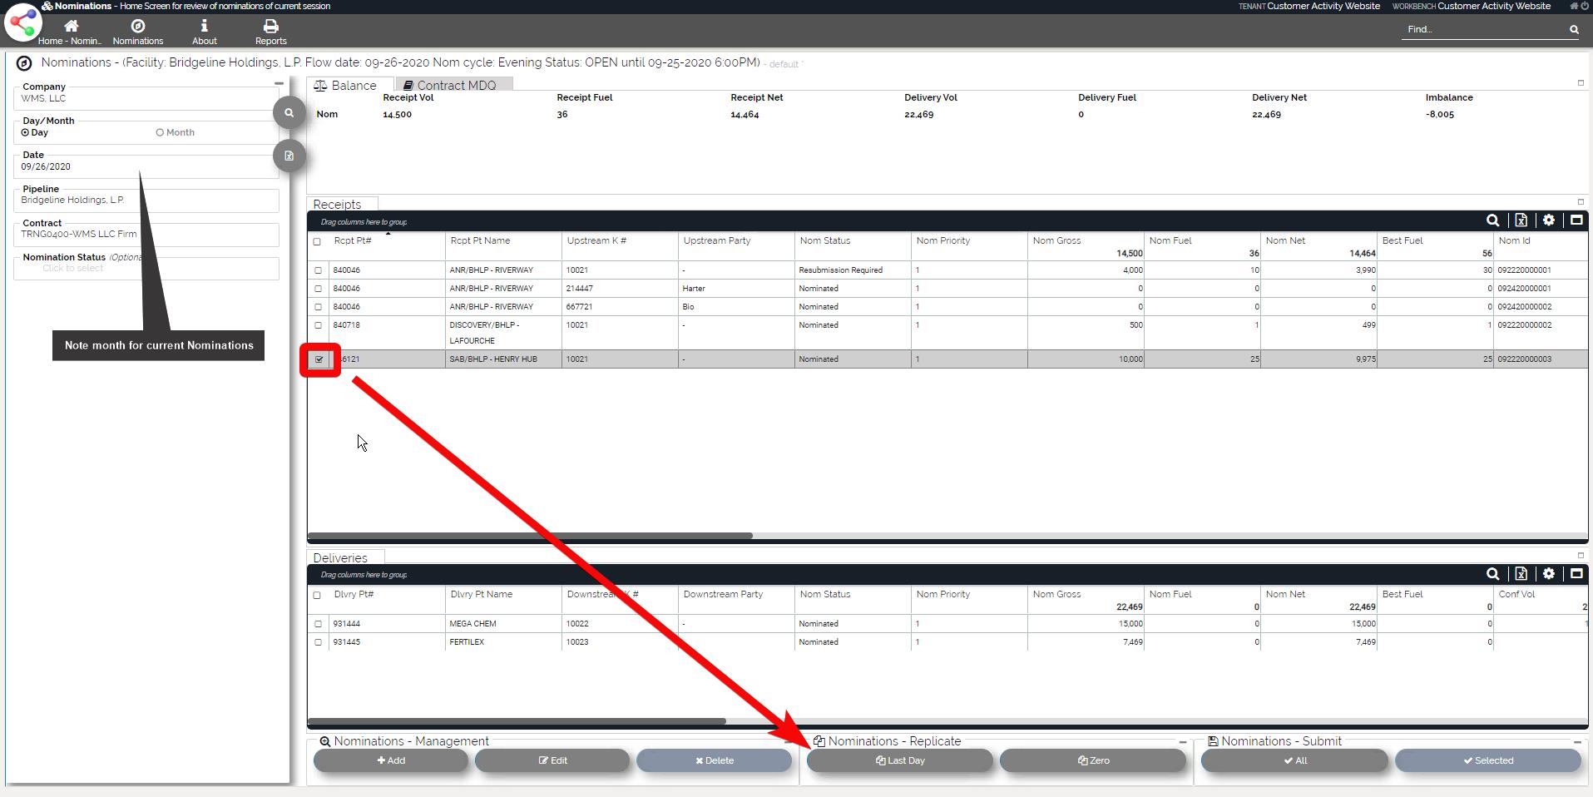This screenshot has width=1593, height=797.
Task: Click the Home - Nominations icon
Action: [71, 27]
